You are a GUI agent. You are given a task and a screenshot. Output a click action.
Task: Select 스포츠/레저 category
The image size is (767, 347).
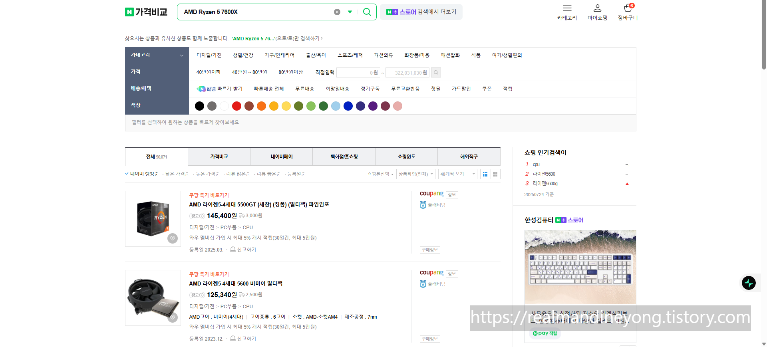[x=350, y=55]
